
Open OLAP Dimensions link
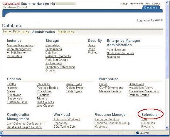tap(111, 88)
